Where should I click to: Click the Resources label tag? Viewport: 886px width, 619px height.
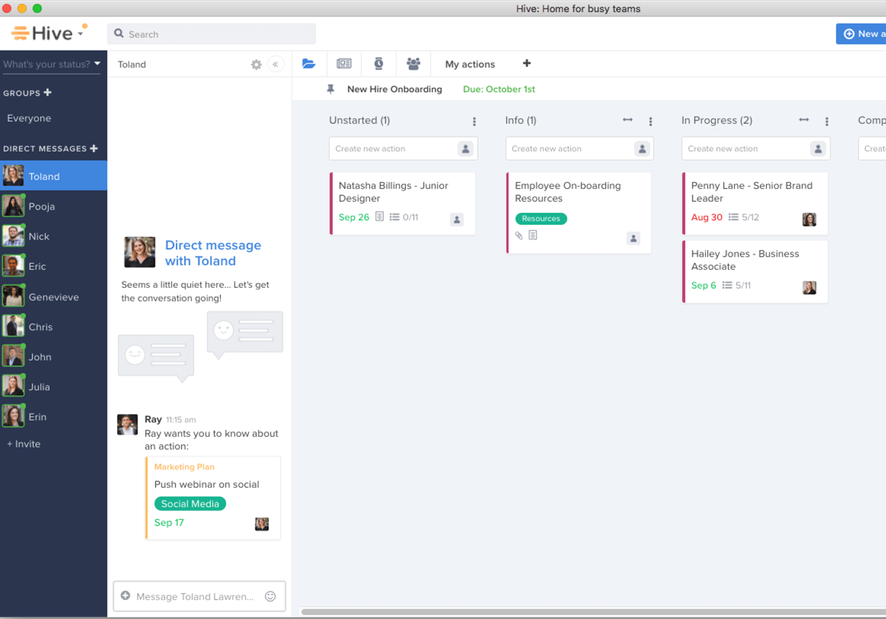[541, 219]
